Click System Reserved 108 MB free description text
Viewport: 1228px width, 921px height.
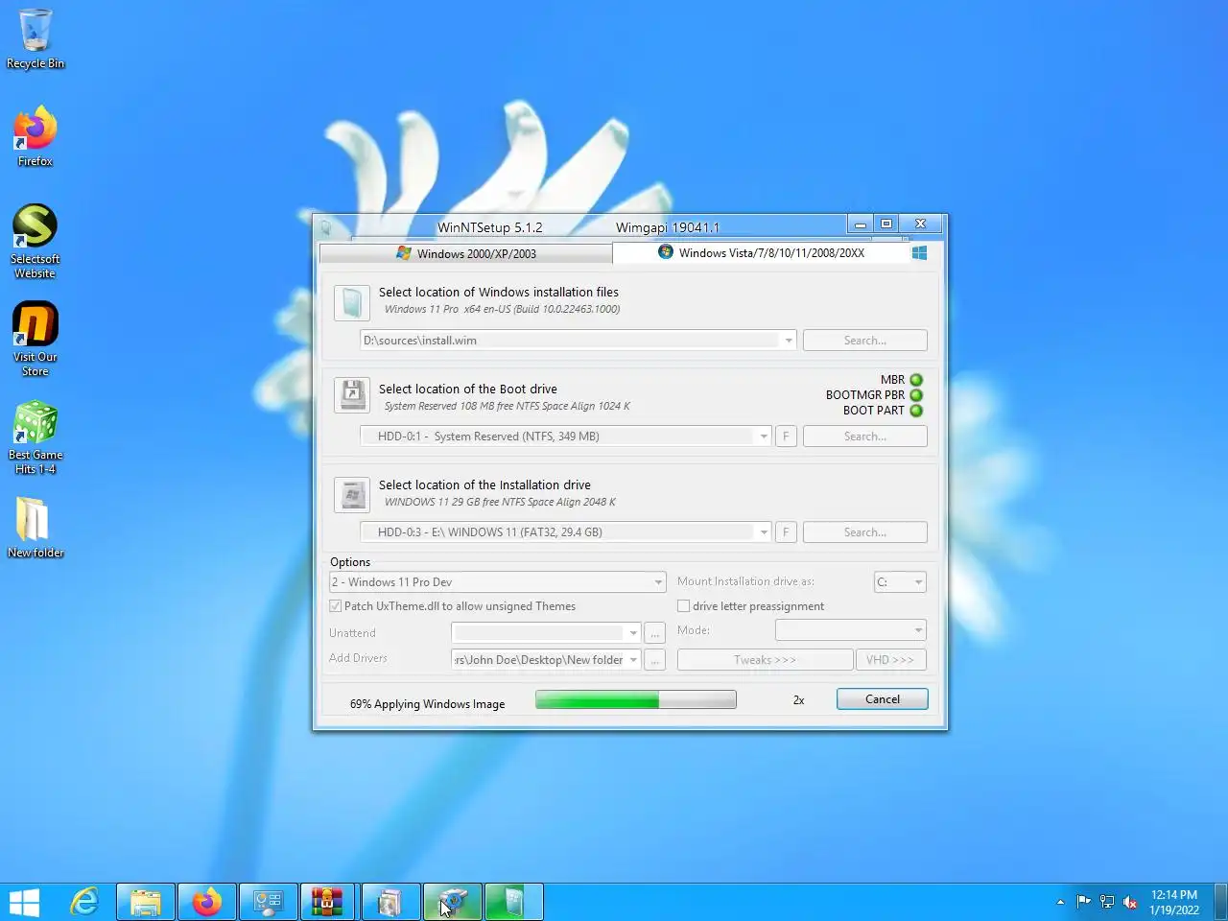508,406
